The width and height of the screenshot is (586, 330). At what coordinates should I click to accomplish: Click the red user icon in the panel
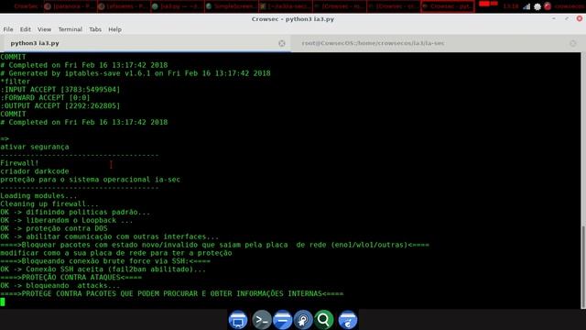click(548, 6)
